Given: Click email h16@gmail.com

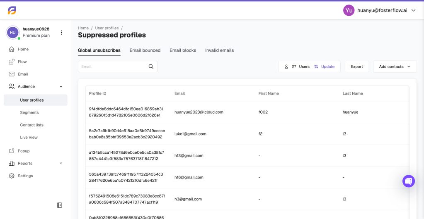Looking at the screenshot, I should pos(189,177).
